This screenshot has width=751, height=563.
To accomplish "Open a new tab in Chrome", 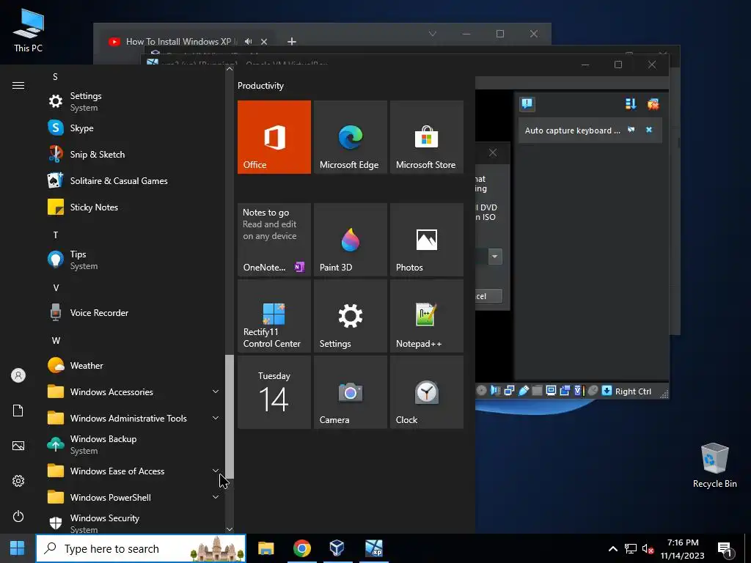I will coord(292,42).
